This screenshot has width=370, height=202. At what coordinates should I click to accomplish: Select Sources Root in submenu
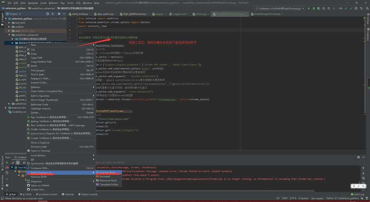click(109, 172)
